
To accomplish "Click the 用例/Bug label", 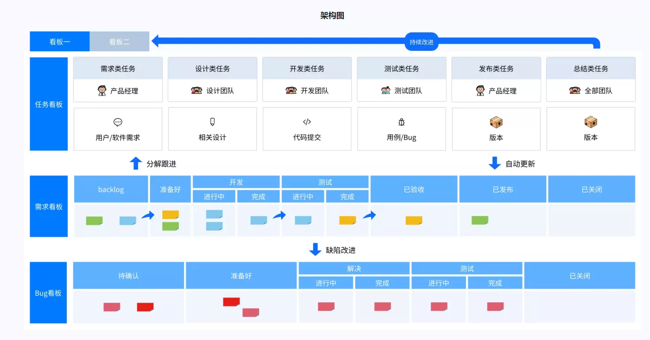I will pos(401,138).
